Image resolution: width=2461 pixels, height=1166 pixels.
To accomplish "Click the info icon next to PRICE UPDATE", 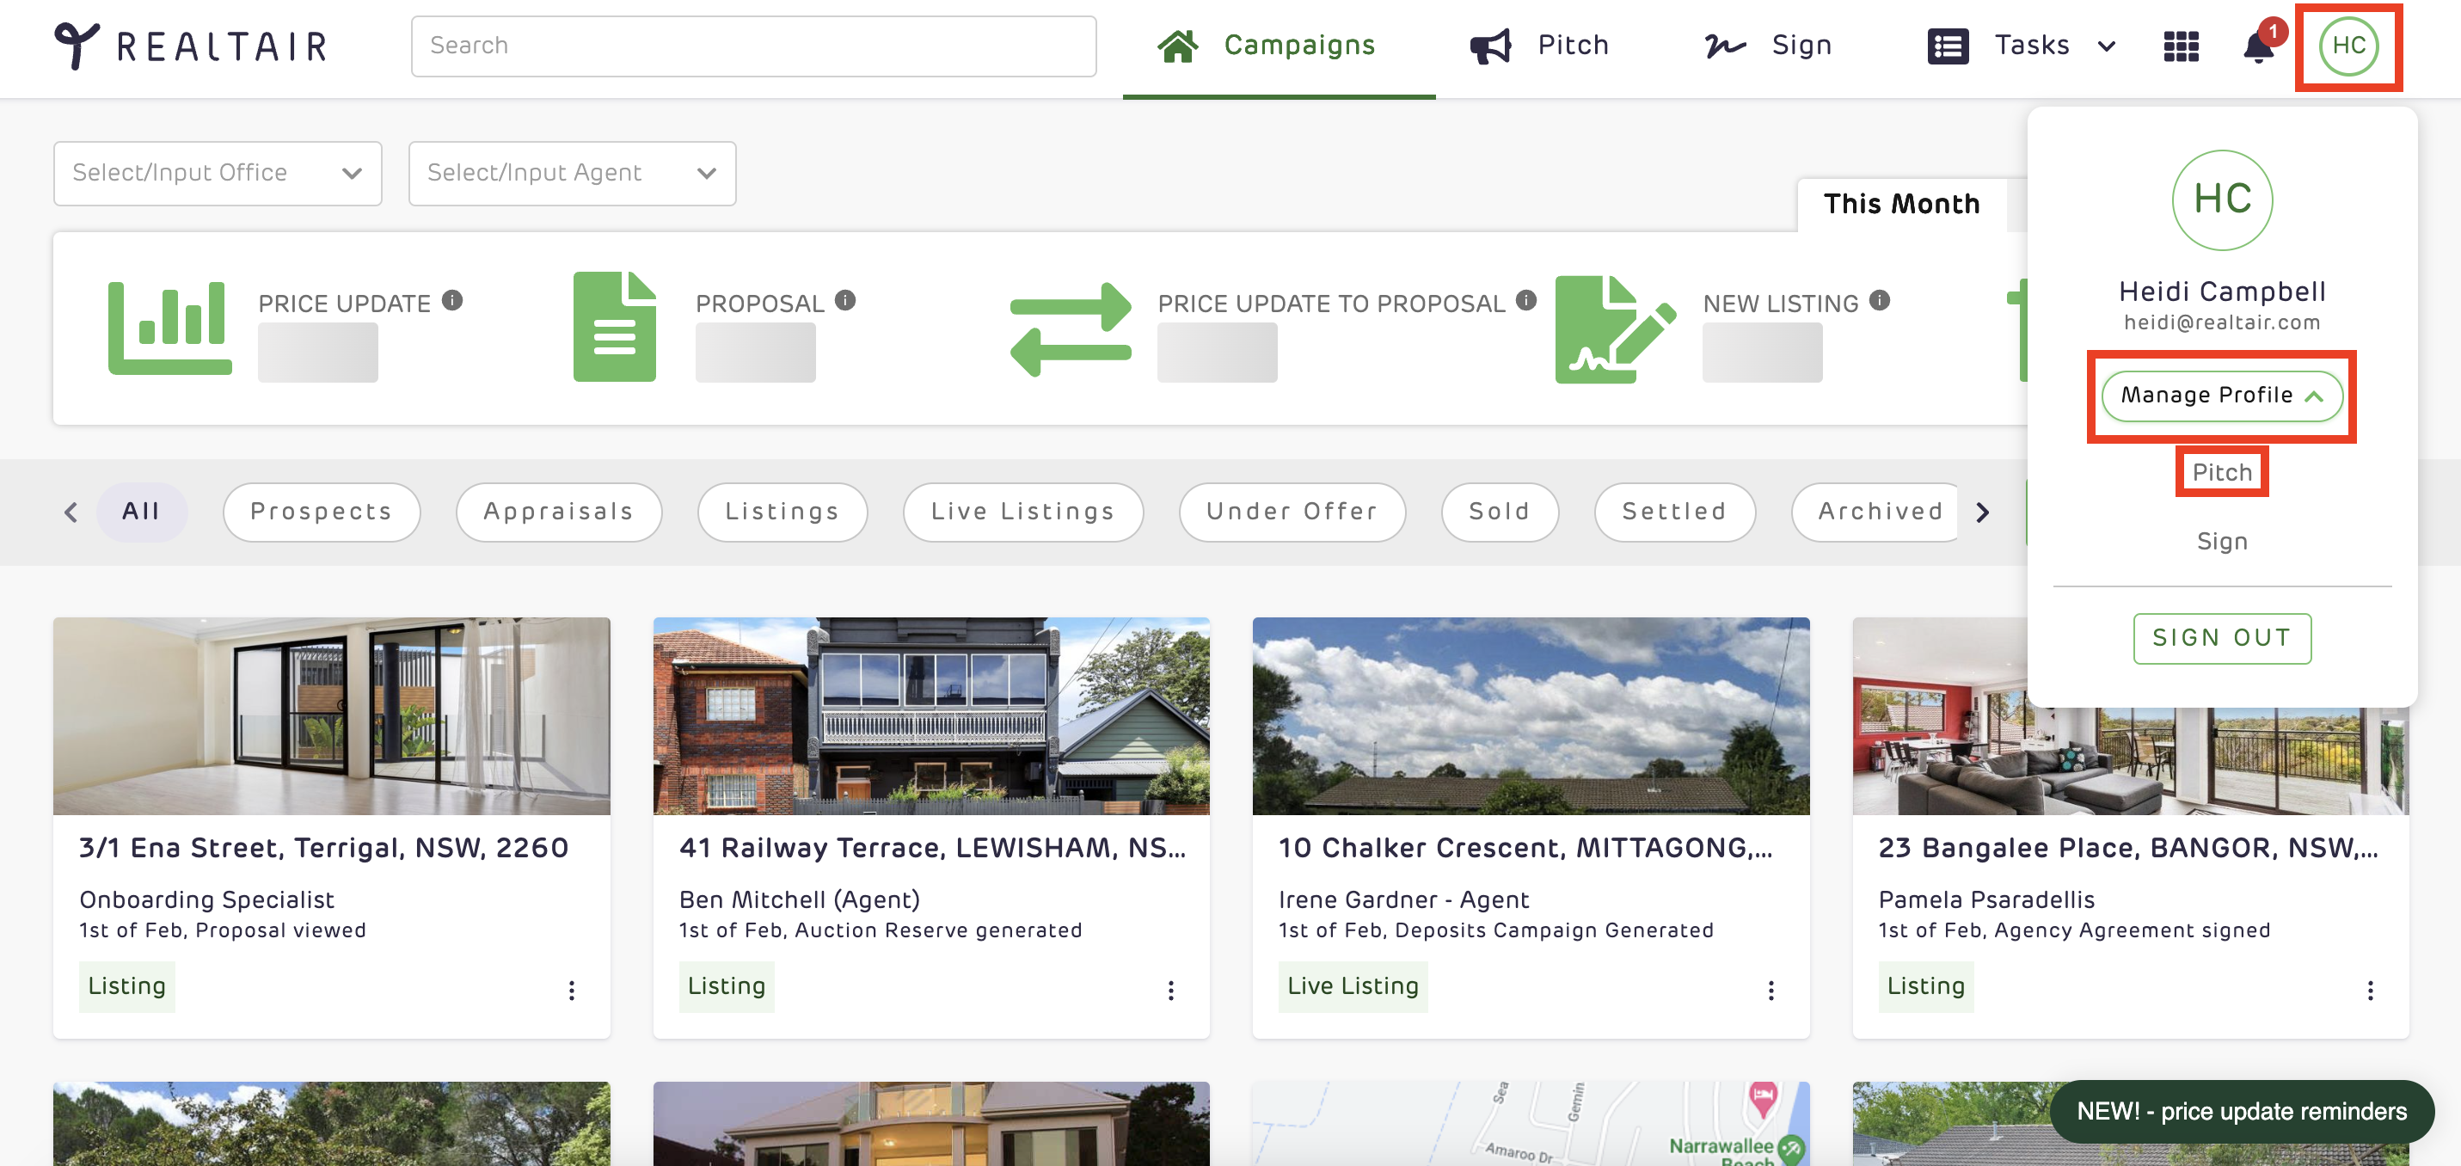I will 453,301.
